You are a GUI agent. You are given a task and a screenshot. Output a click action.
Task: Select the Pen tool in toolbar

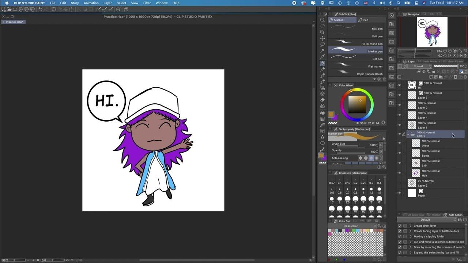(322, 63)
